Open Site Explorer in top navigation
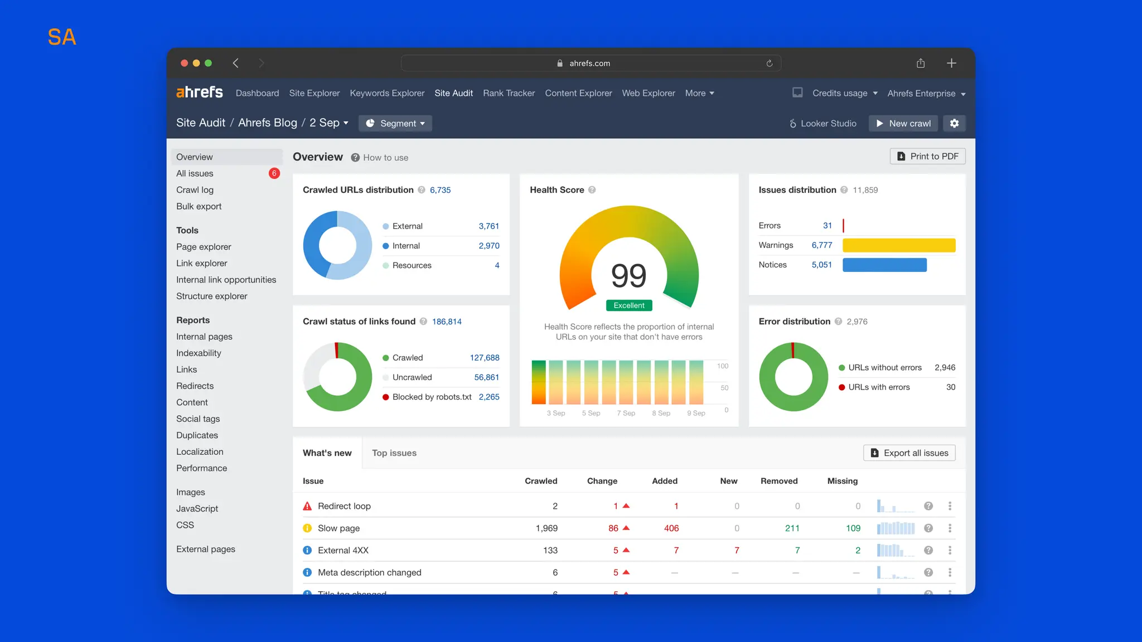 pyautogui.click(x=314, y=93)
